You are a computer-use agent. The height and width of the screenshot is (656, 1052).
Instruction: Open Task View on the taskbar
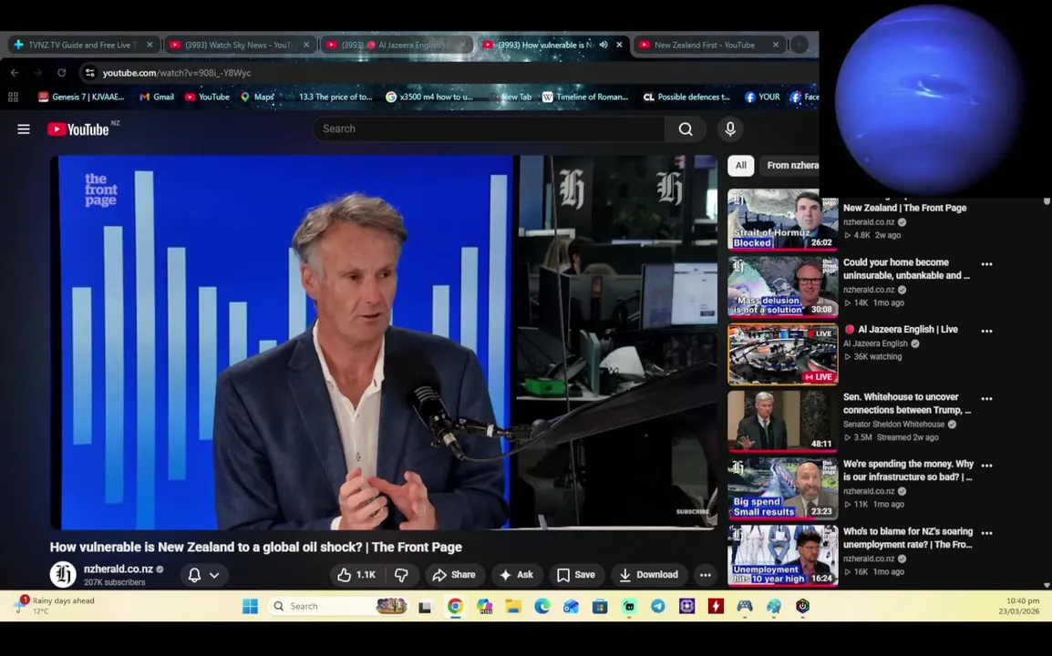(426, 607)
